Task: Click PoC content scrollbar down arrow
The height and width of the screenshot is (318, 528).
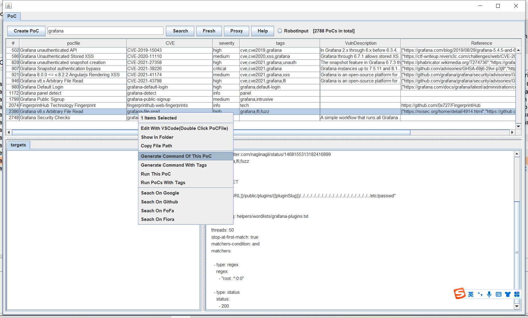Action: tap(517, 306)
